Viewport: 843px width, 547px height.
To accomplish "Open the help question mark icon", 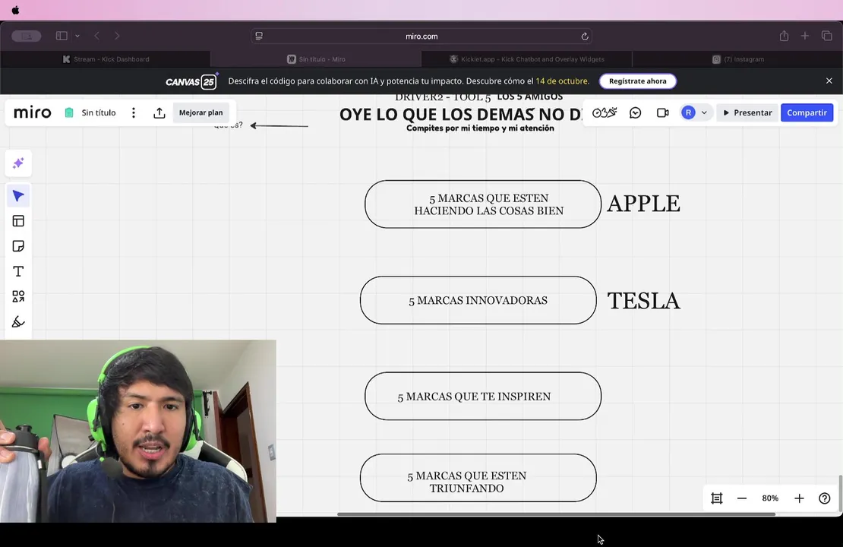I will click(825, 498).
